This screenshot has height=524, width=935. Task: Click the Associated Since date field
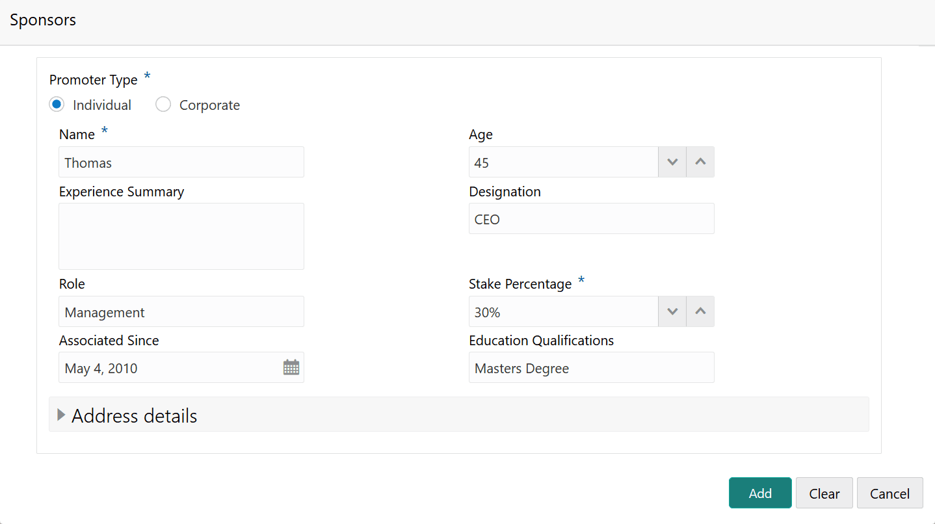pos(169,368)
